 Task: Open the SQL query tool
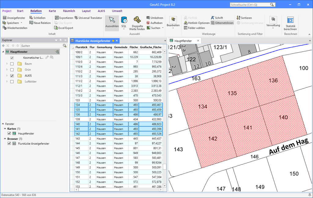pos(124,23)
